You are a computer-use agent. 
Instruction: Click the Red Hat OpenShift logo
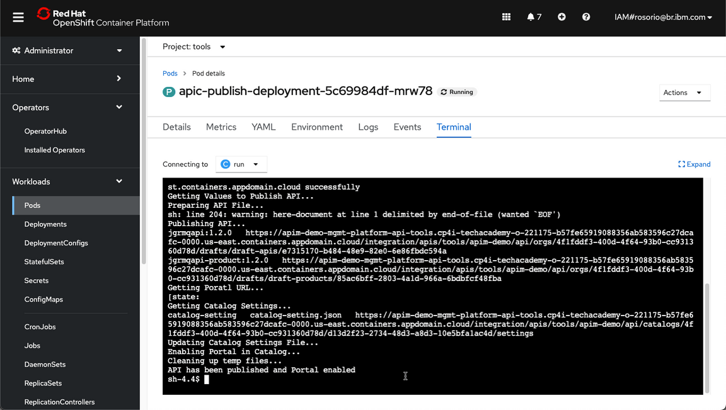pos(103,18)
